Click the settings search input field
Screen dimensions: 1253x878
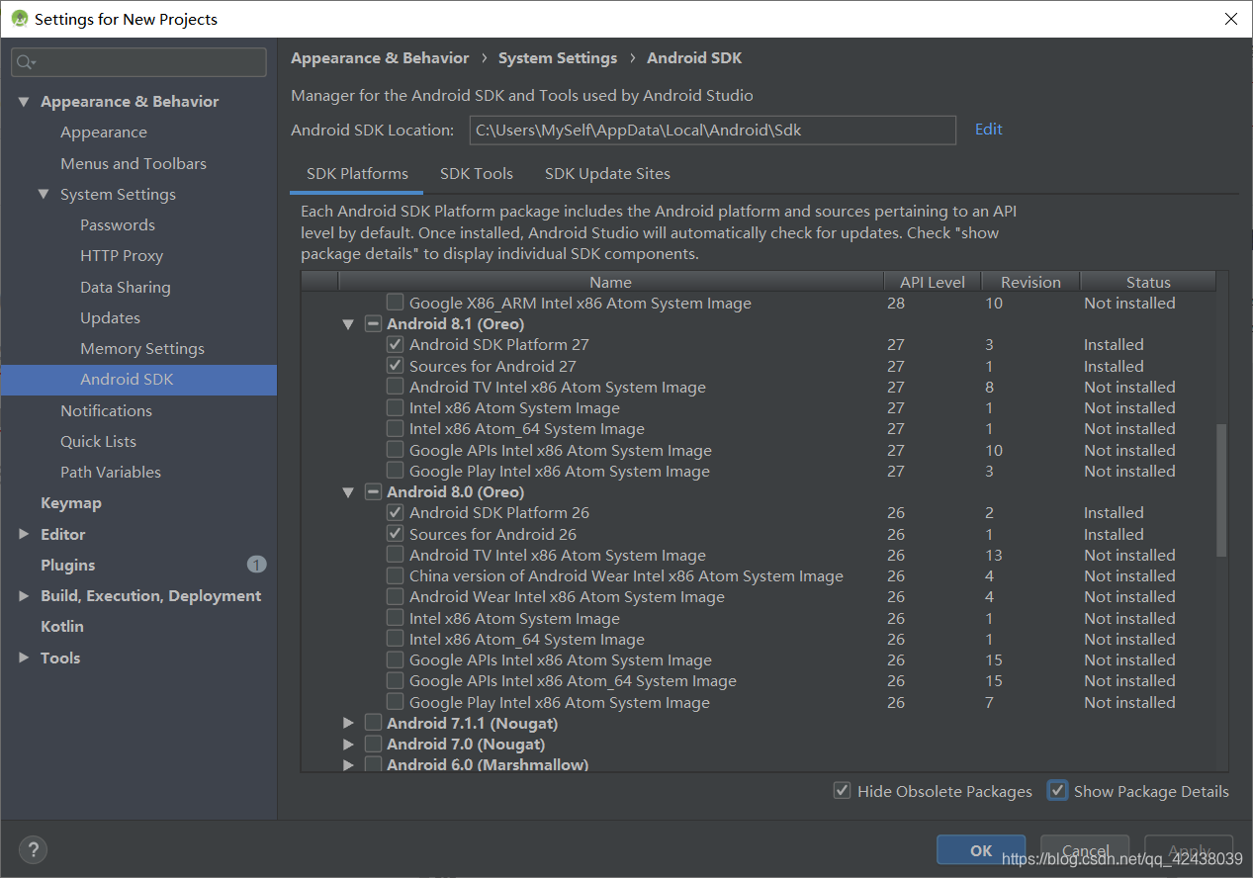click(138, 62)
